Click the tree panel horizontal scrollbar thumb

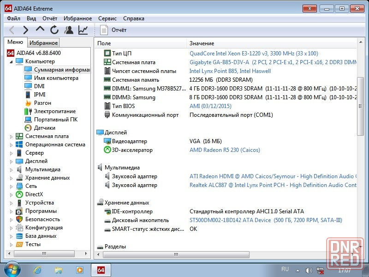[x=44, y=253]
